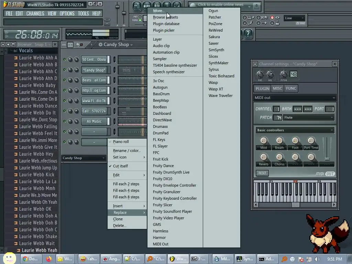Click the blend recording R icon

264,18
